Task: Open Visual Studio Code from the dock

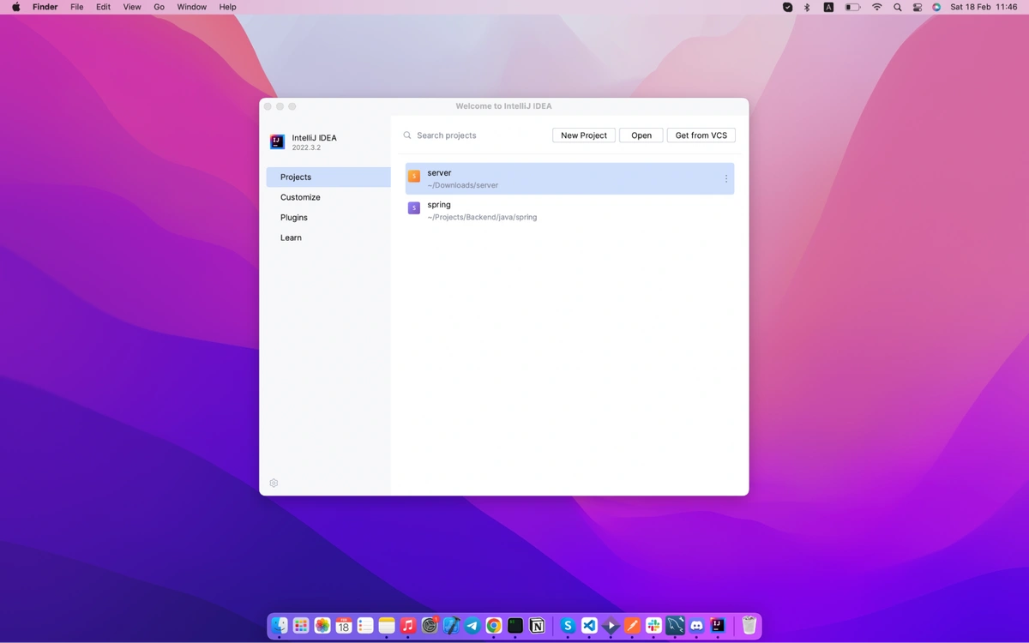Action: (589, 626)
